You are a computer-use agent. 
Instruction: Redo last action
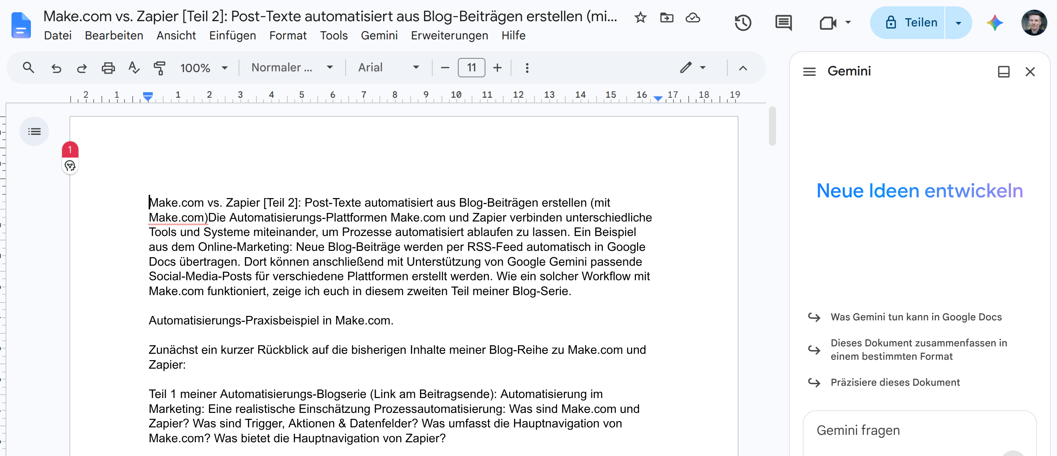[x=82, y=68]
